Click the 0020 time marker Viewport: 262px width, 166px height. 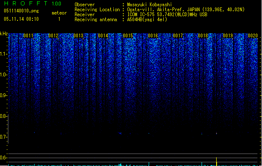pos(253,36)
